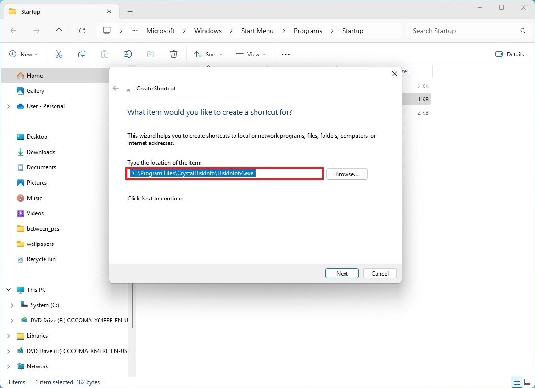Click the Share icon in the toolbar
The height and width of the screenshot is (388, 535).
coord(150,54)
